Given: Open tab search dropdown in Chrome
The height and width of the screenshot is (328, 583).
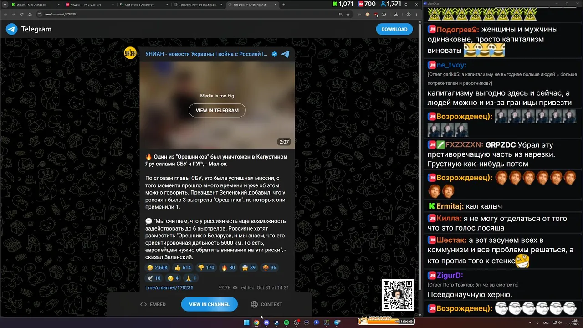Looking at the screenshot, I should tap(5, 5).
